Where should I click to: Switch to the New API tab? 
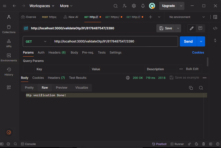click(x=71, y=17)
